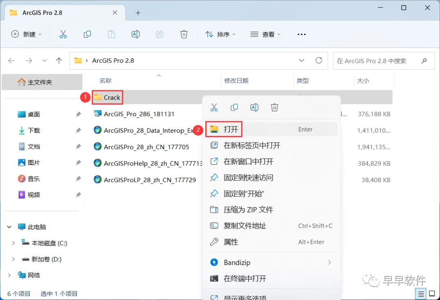440x300 pixels.
Task: Open the 查看 view dropdown
Action: point(265,34)
